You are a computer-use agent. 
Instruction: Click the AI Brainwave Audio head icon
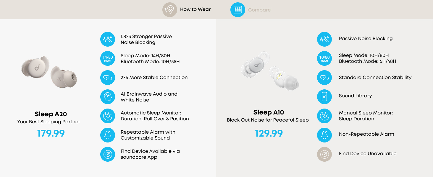click(108, 97)
